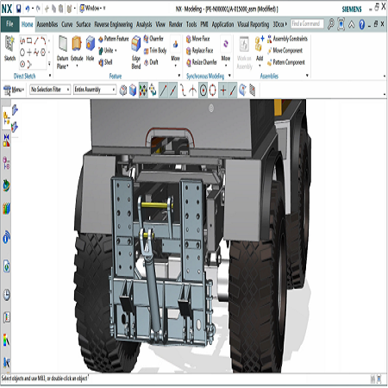Toggle the snap to arc center option
The width and height of the screenshot is (388, 388).
[x=203, y=91]
